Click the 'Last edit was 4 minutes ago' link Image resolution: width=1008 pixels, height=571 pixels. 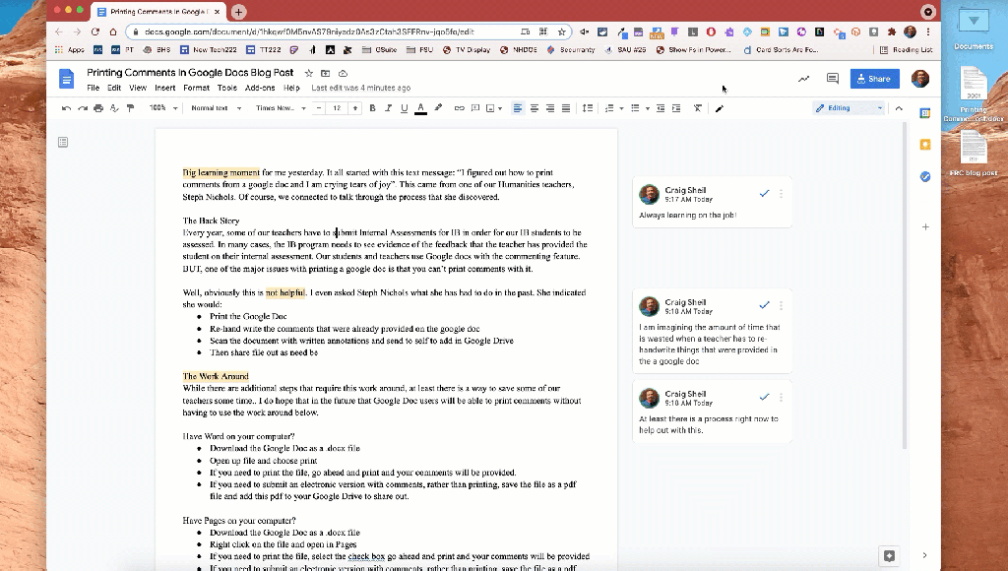[360, 88]
